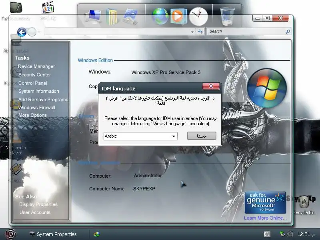Open the Recycle Bin desktop icon
The width and height of the screenshot is (320, 240).
point(304,205)
